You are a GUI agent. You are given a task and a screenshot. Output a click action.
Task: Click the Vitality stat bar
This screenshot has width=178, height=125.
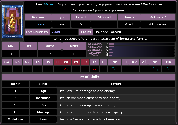(141, 47)
